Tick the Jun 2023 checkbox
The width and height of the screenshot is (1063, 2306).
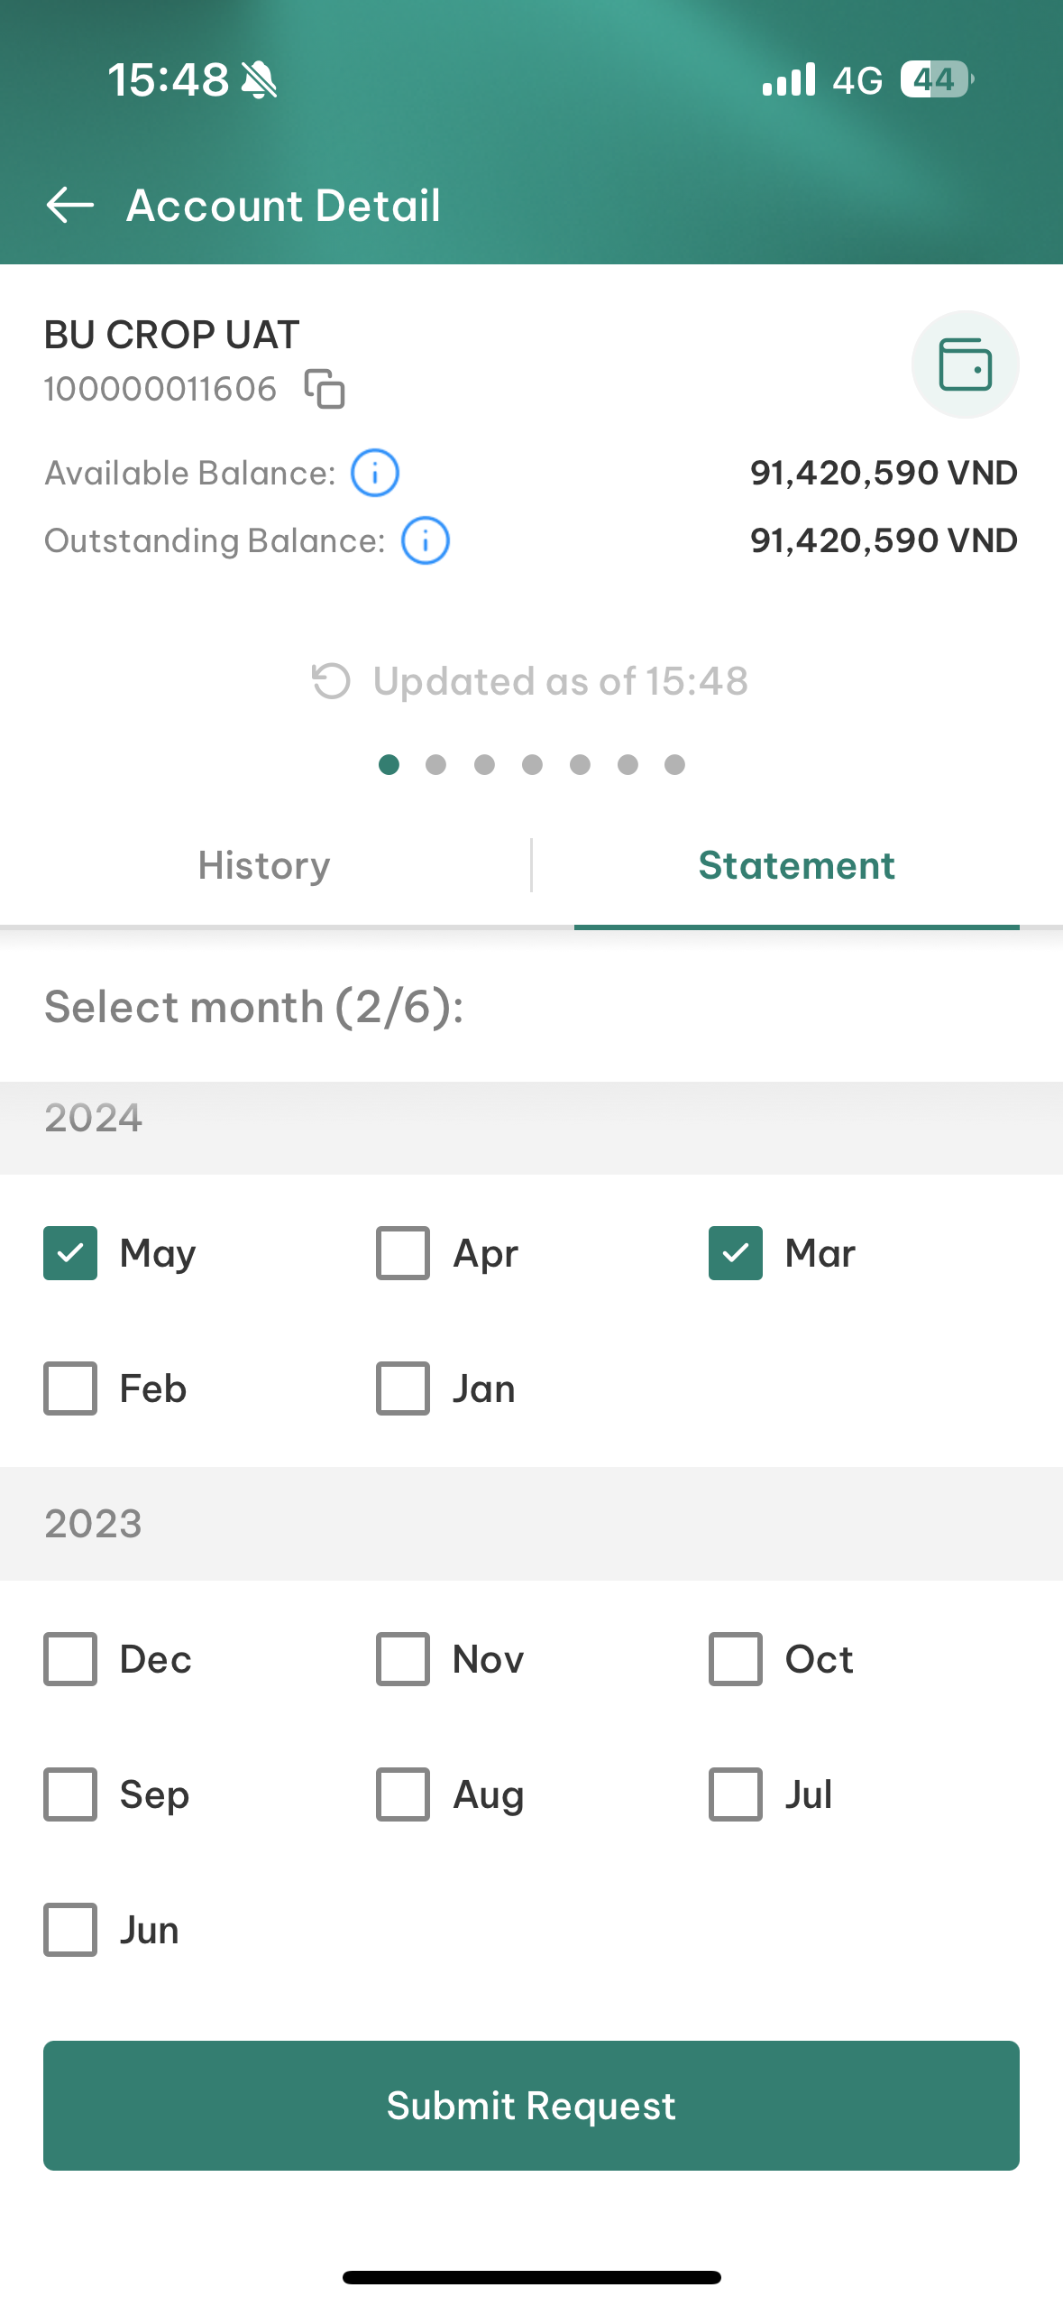pyautogui.click(x=70, y=1930)
